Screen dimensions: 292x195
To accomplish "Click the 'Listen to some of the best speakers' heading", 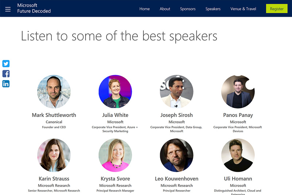I will 119,36.
